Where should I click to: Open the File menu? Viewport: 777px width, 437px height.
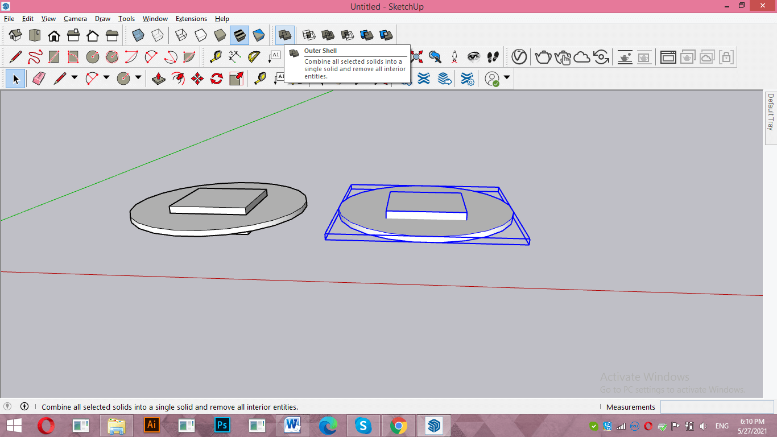coord(9,19)
